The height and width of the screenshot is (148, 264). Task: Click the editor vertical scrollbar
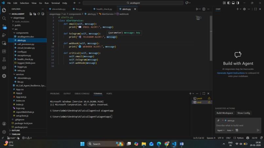point(211,38)
